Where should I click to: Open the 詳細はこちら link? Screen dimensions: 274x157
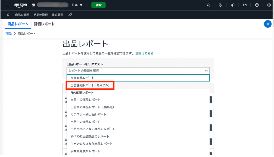(x=145, y=53)
